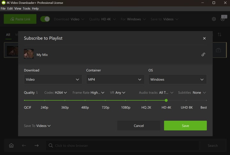Screen dimensions: 230x155
Task: Expand the Subtitles None dropdown
Action: click(192, 93)
